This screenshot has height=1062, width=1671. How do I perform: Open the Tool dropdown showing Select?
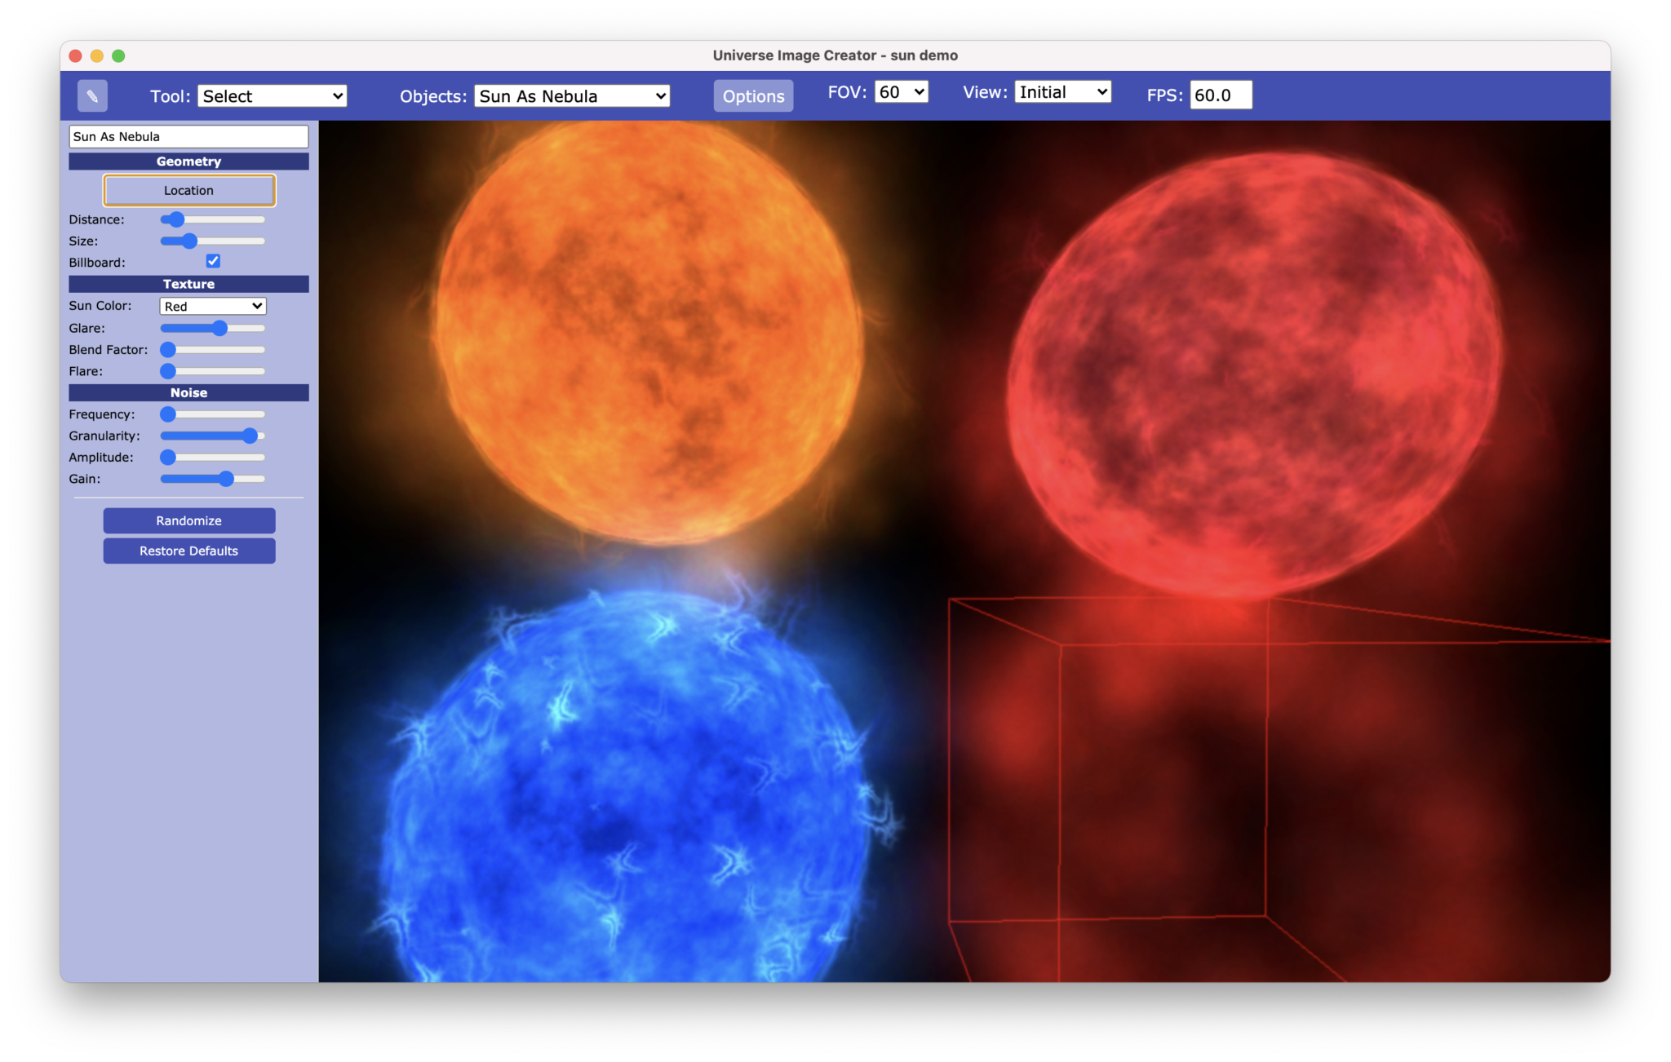(272, 95)
